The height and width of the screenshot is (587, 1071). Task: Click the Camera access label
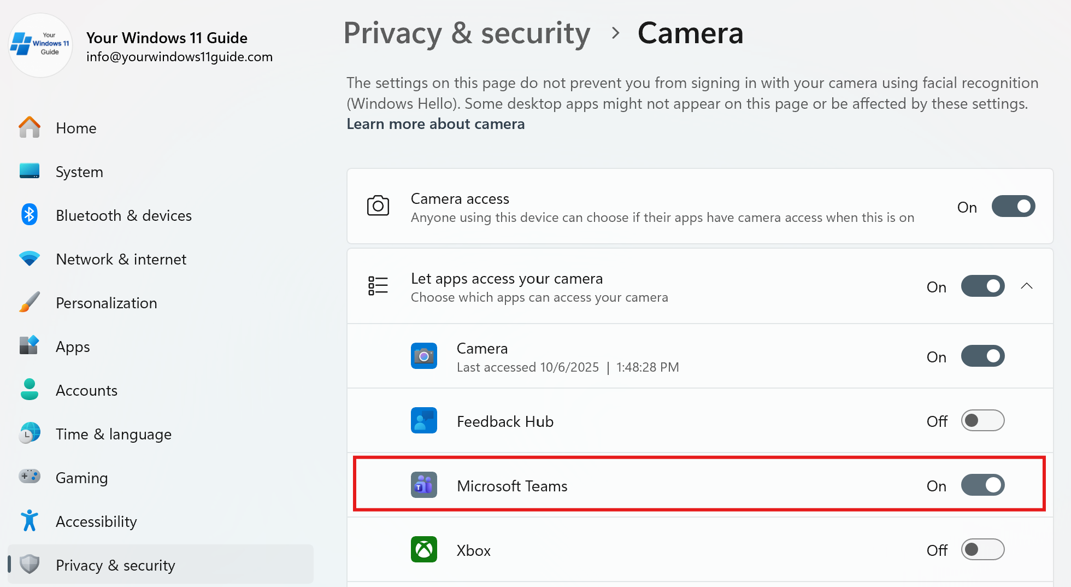point(460,198)
